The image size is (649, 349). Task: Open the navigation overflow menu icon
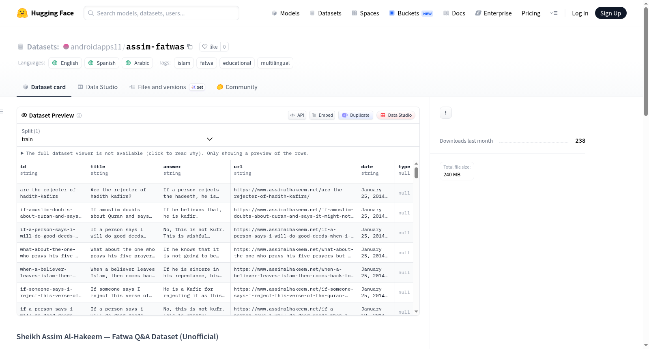554,13
